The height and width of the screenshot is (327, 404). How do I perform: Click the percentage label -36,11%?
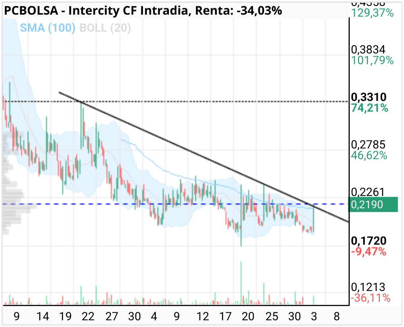pos(371,298)
